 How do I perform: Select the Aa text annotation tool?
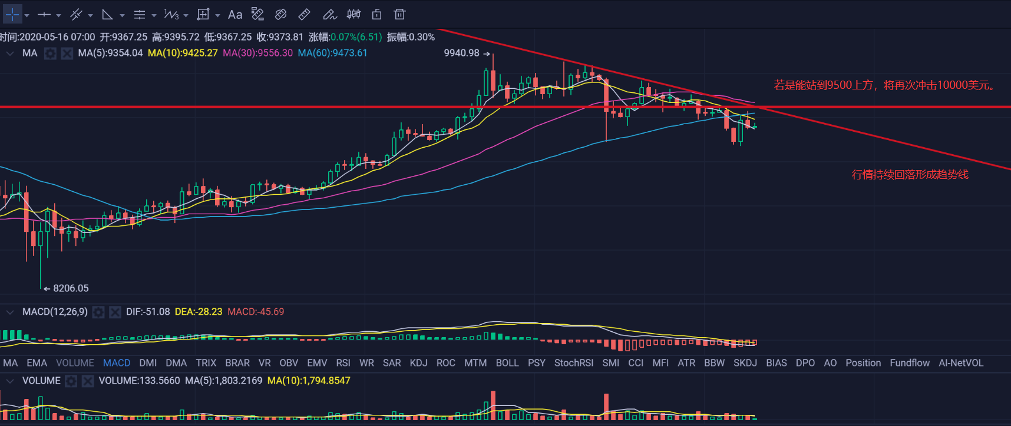[x=235, y=14]
